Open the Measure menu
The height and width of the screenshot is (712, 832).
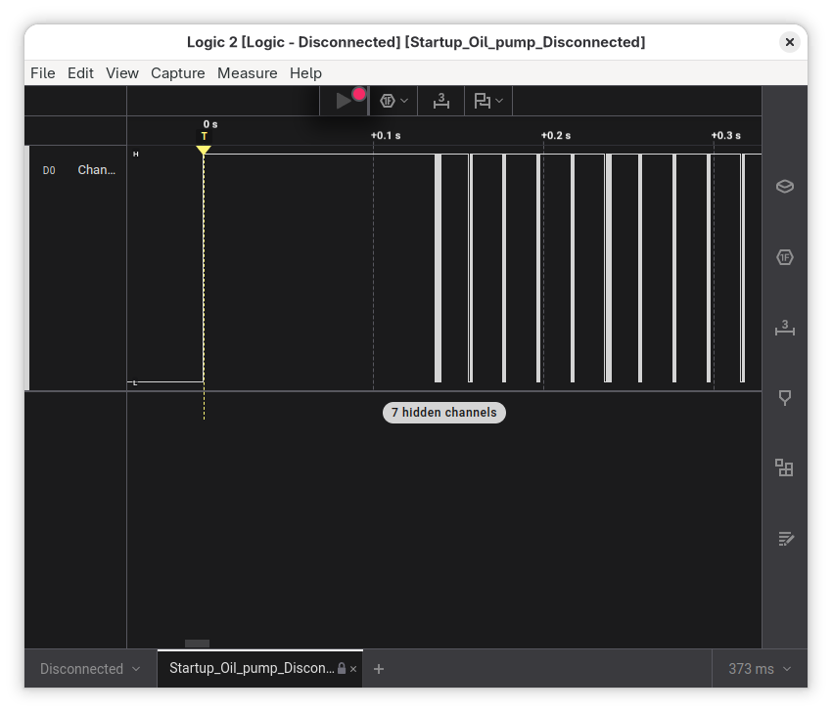click(x=247, y=72)
